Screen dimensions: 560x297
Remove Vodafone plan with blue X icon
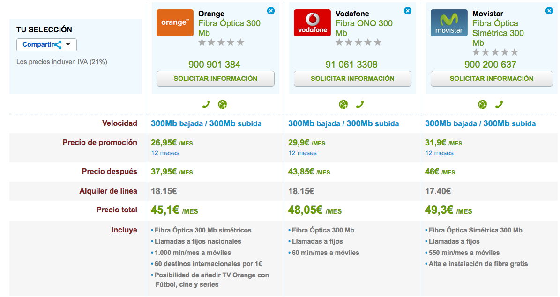point(408,11)
